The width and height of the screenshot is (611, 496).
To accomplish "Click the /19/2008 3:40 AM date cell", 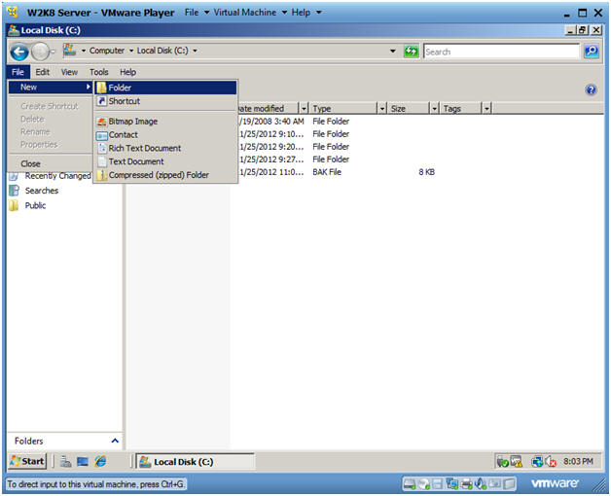I will click(271, 122).
